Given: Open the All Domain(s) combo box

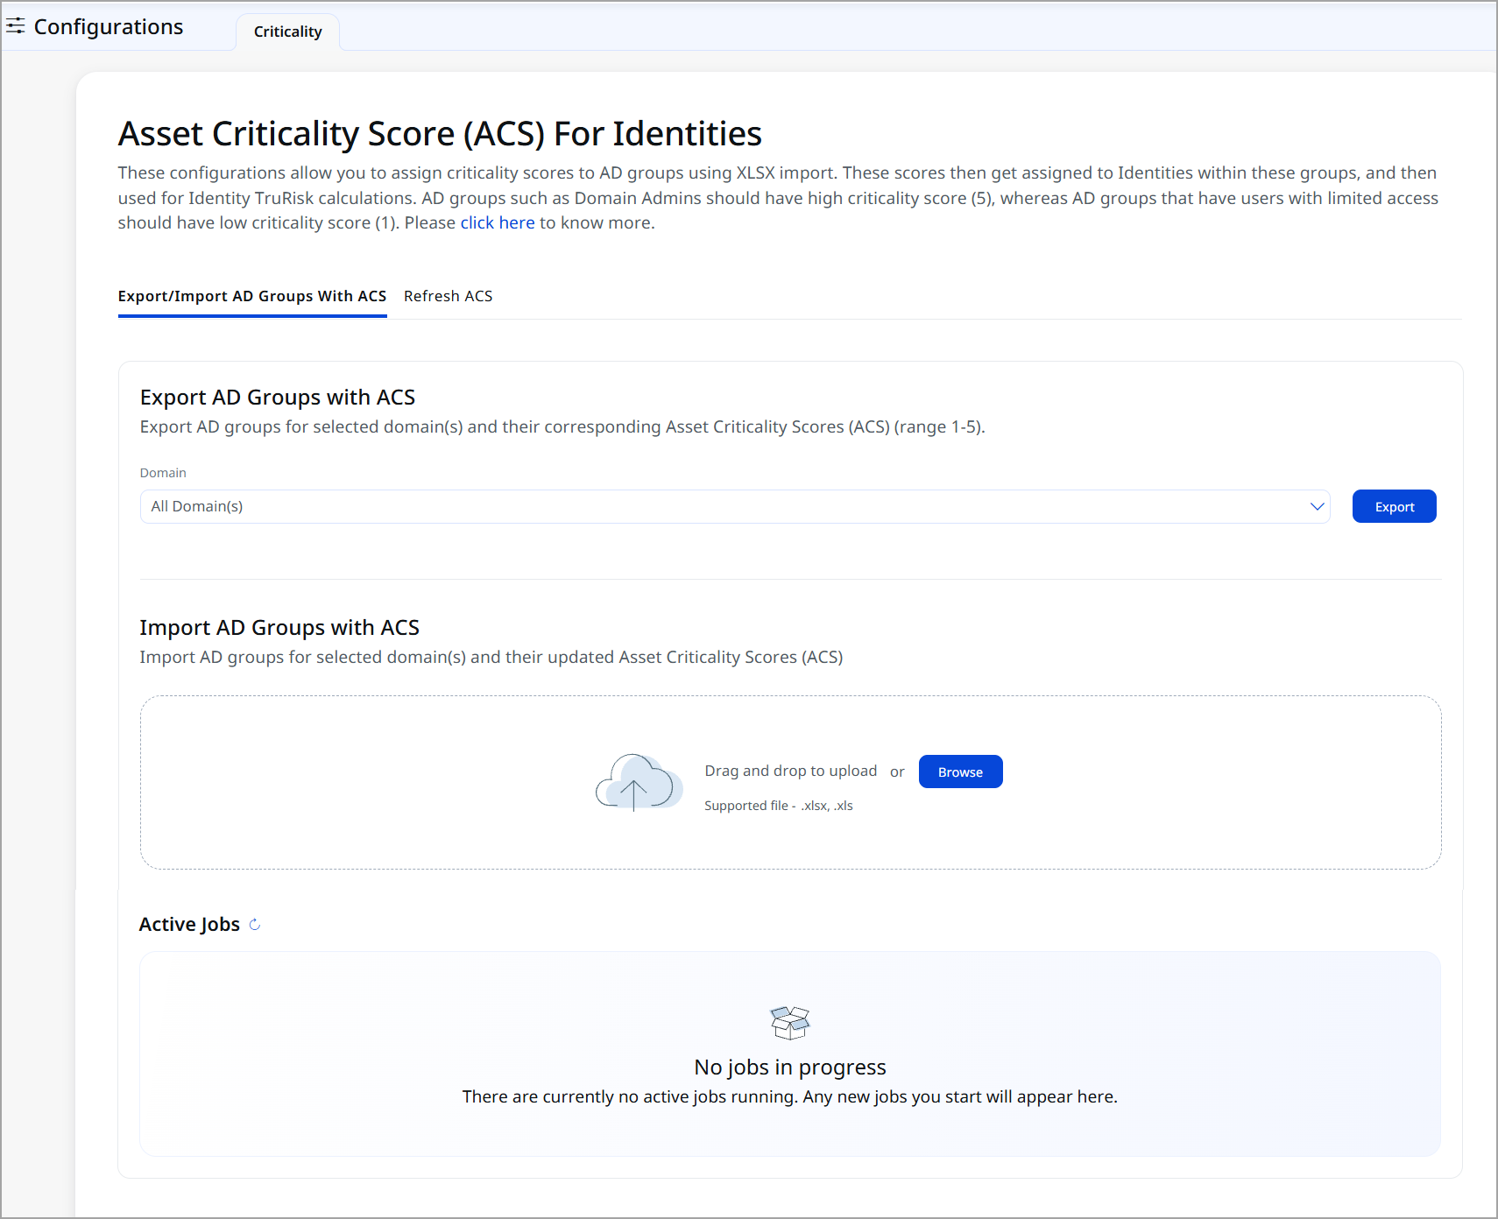Looking at the screenshot, I should tap(735, 506).
